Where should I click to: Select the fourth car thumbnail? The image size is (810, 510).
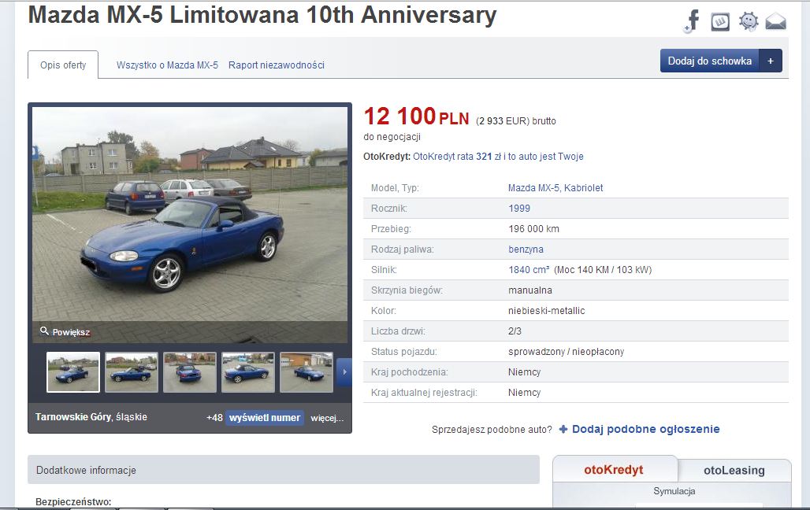(x=248, y=372)
